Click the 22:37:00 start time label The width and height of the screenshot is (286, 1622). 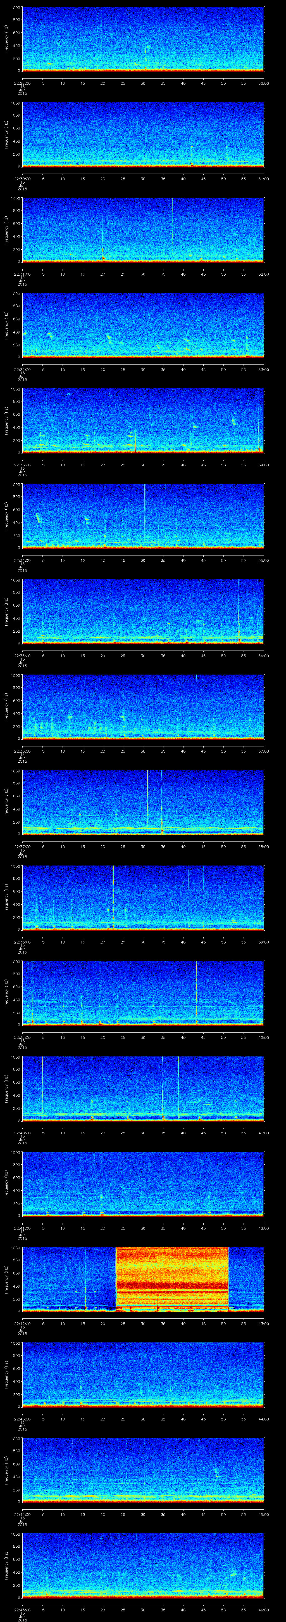tap(22, 846)
